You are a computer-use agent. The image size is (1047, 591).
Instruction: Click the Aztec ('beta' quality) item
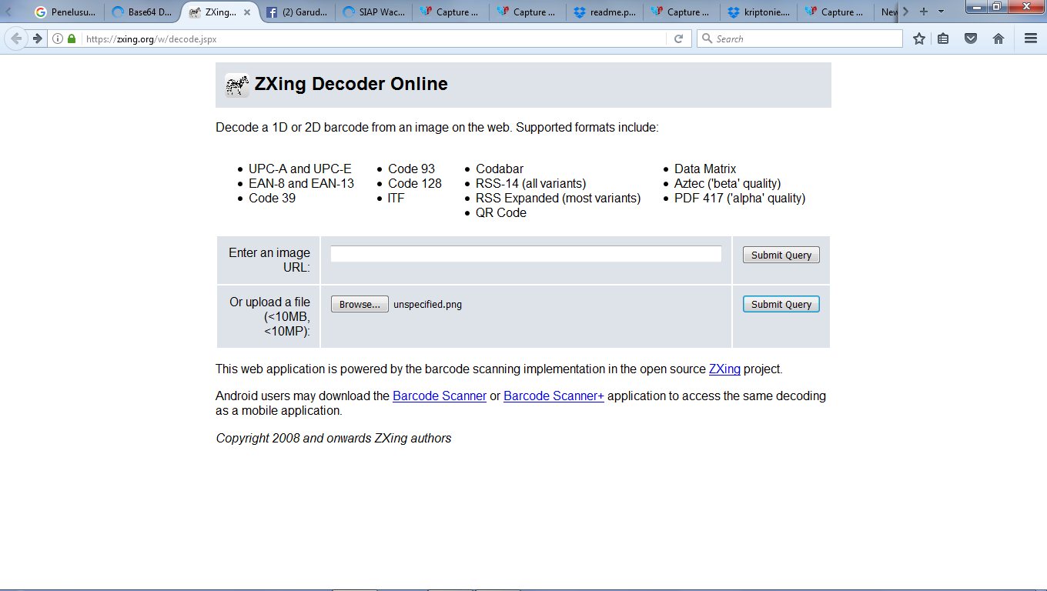(728, 183)
